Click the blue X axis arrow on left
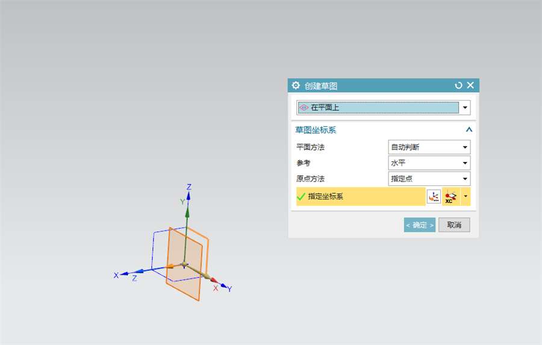Image resolution: width=542 pixels, height=345 pixels. pos(125,274)
